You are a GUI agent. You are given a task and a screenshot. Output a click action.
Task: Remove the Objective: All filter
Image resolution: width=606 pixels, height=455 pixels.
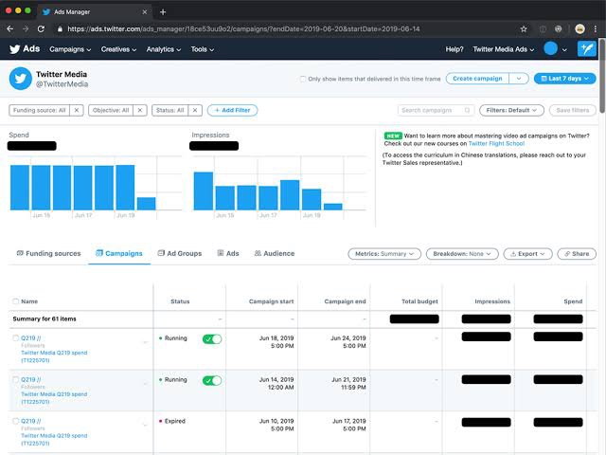pyautogui.click(x=140, y=110)
